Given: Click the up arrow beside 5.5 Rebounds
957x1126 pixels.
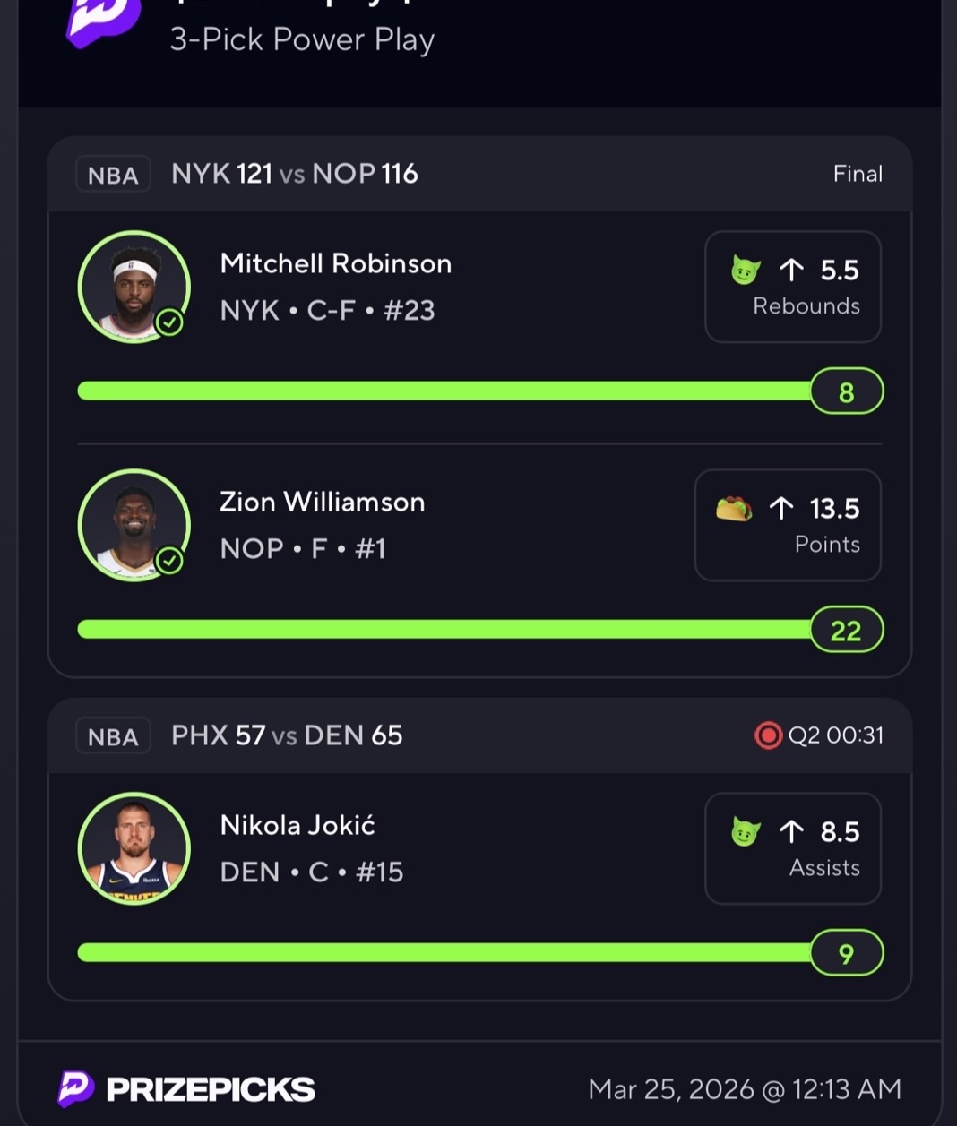Looking at the screenshot, I should (x=791, y=270).
